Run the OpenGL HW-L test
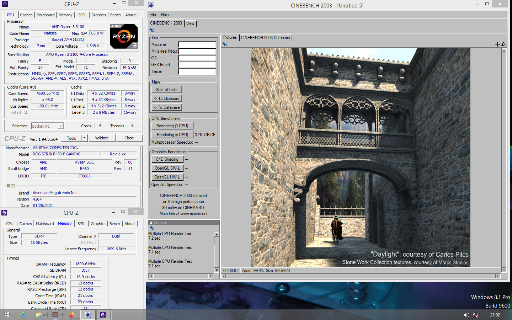This screenshot has width=512, height=320. [167, 177]
